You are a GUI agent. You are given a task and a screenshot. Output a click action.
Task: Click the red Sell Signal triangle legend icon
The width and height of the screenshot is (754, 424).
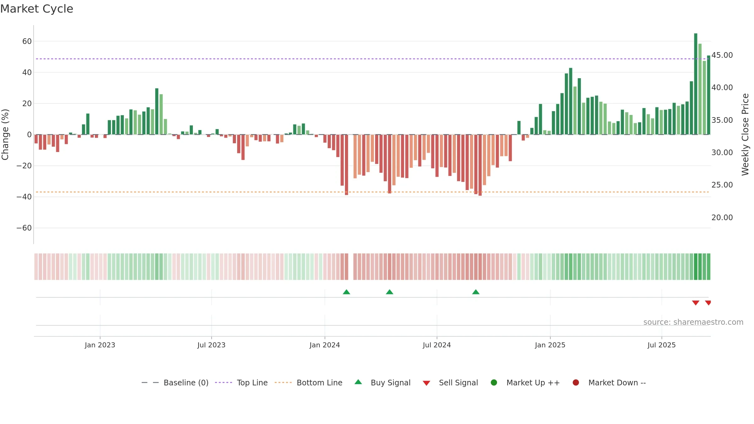(426, 383)
